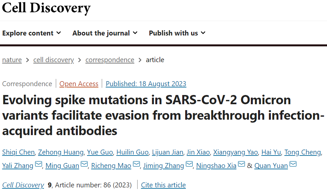Open correspondence breadcrumb link

[110, 60]
